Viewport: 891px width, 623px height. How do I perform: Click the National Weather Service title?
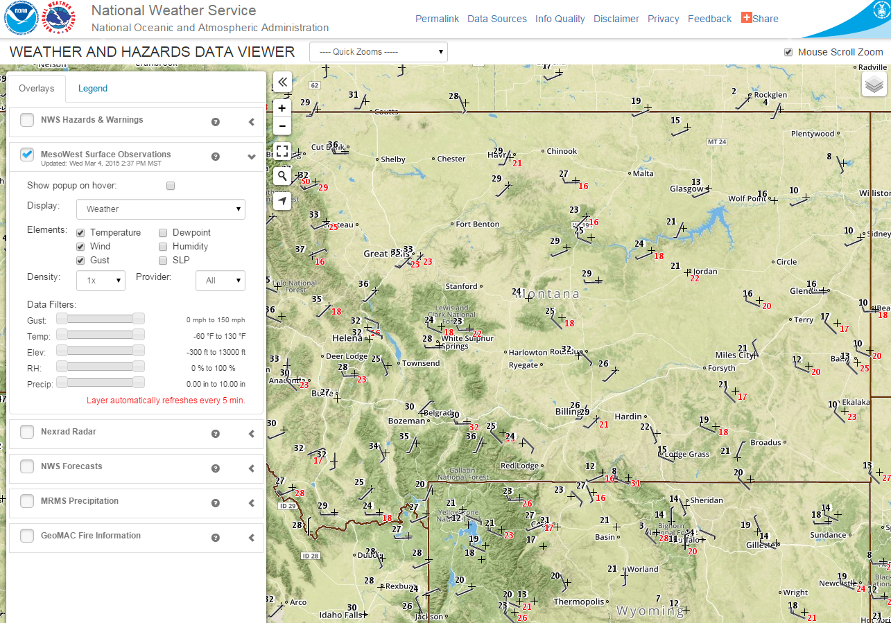coord(173,10)
